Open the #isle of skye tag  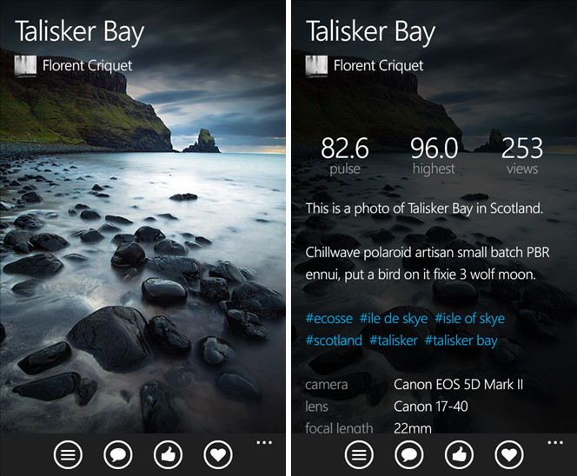pyautogui.click(x=469, y=318)
